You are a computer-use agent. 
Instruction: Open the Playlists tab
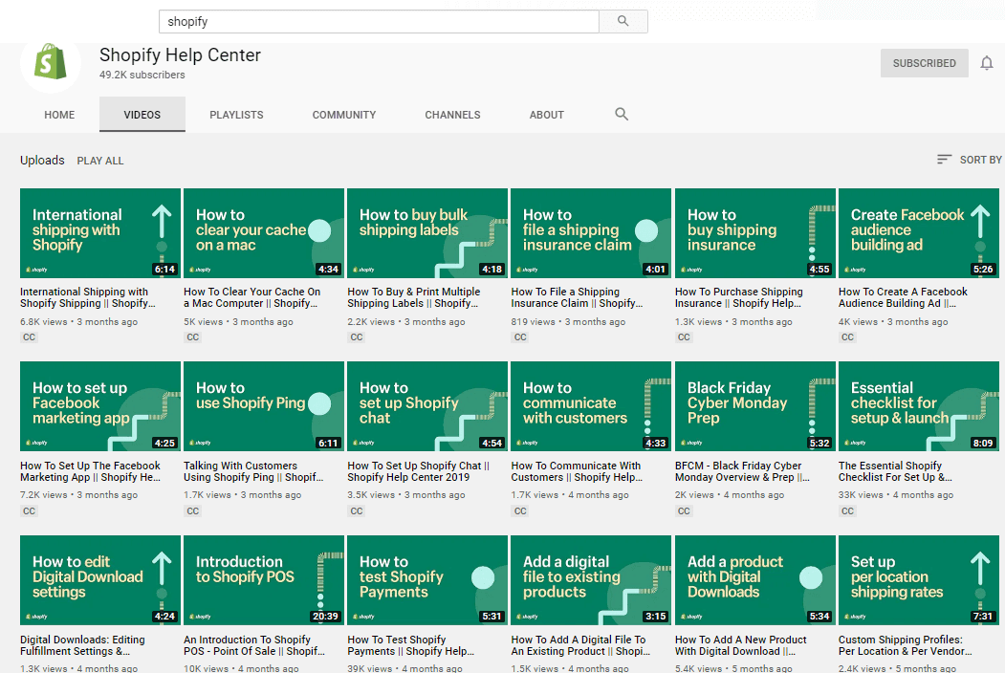tap(236, 115)
